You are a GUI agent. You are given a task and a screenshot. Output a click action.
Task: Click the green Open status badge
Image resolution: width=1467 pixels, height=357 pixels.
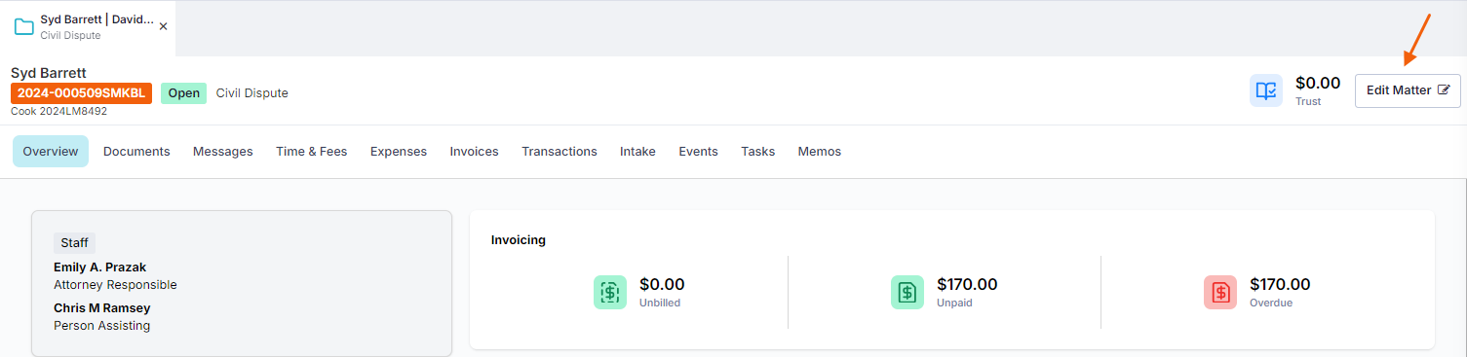183,93
